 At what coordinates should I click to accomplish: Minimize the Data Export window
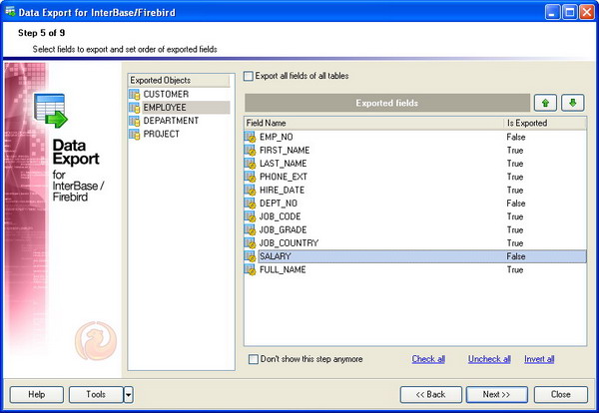click(x=552, y=13)
